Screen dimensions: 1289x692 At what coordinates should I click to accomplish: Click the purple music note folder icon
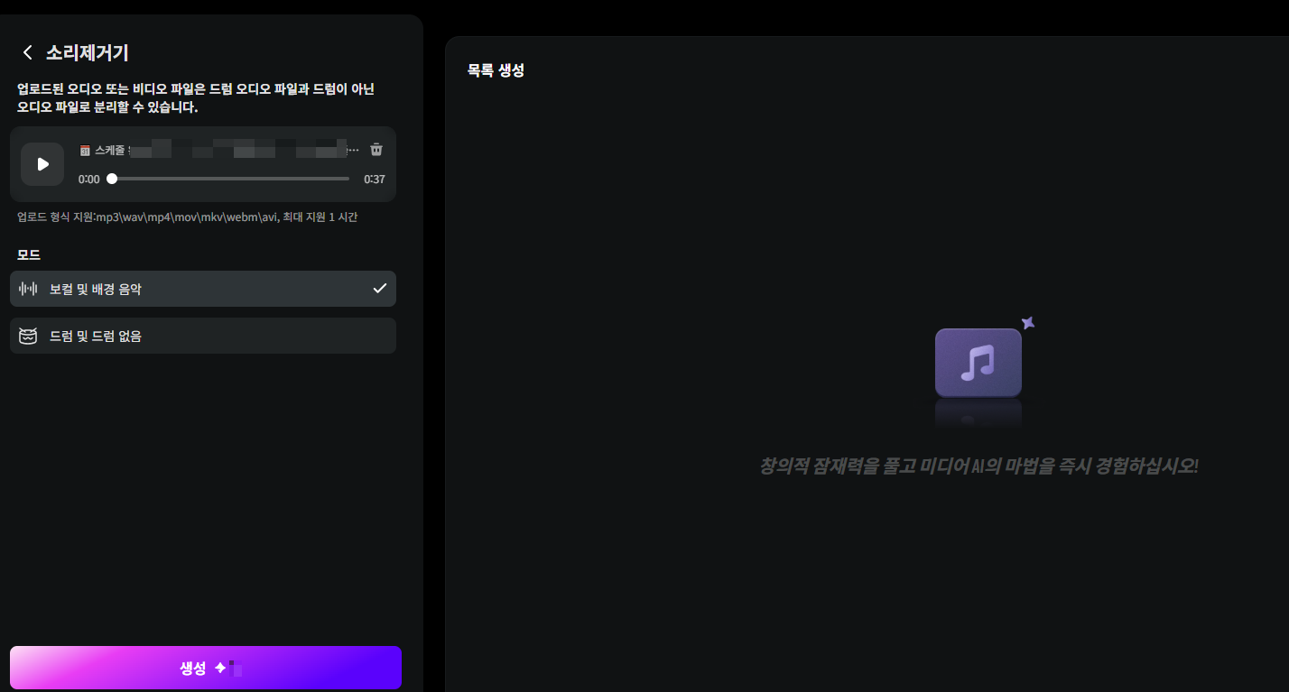[978, 363]
